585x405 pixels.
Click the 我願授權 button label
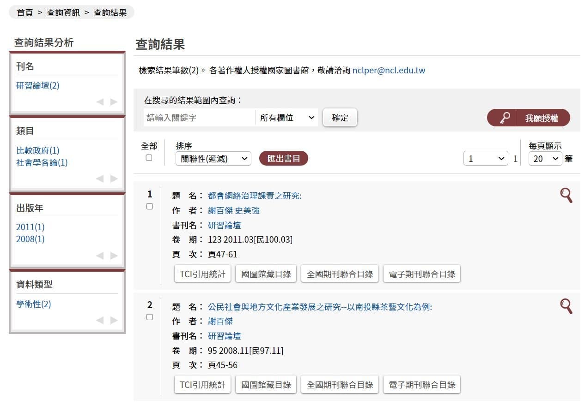pyautogui.click(x=542, y=118)
